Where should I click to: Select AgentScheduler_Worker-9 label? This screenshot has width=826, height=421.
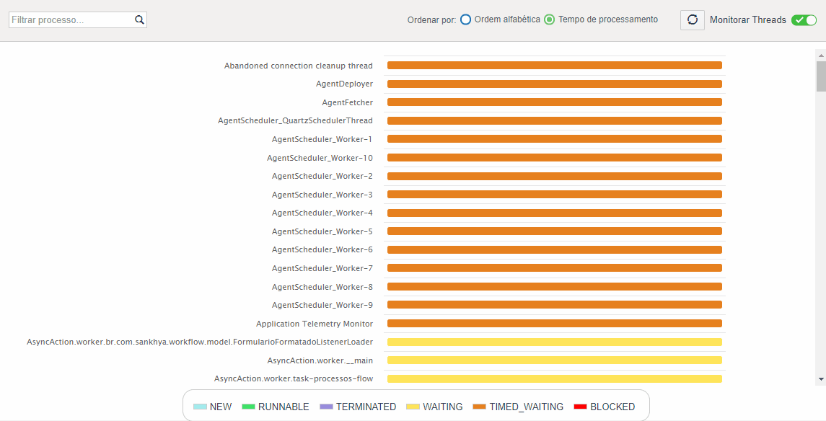tap(322, 305)
